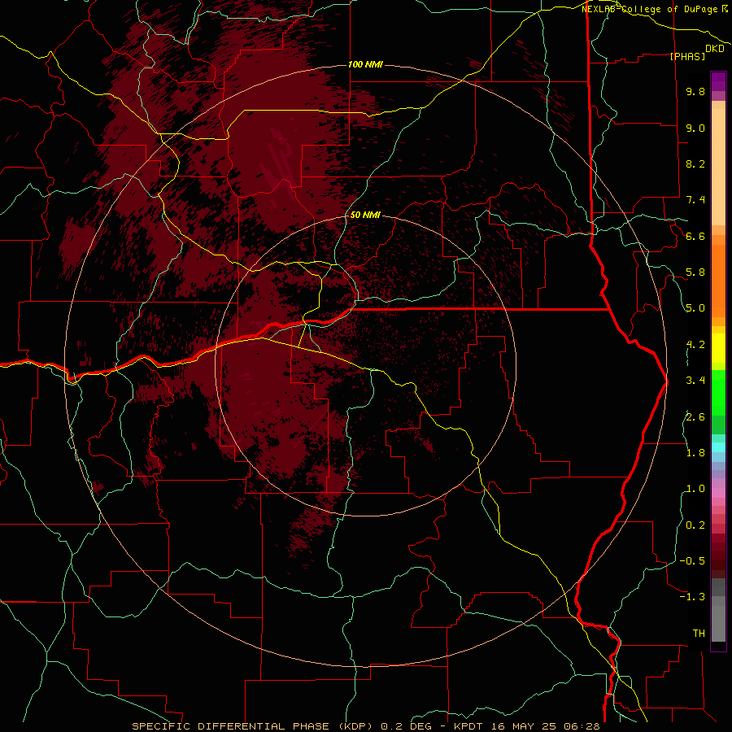The image size is (732, 732).
Task: Click the 7.4 scale value
Action: [695, 200]
